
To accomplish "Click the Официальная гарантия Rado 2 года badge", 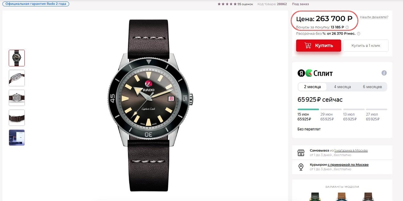I will [35, 4].
